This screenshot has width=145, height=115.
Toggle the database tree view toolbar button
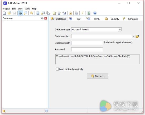pos(21,13)
